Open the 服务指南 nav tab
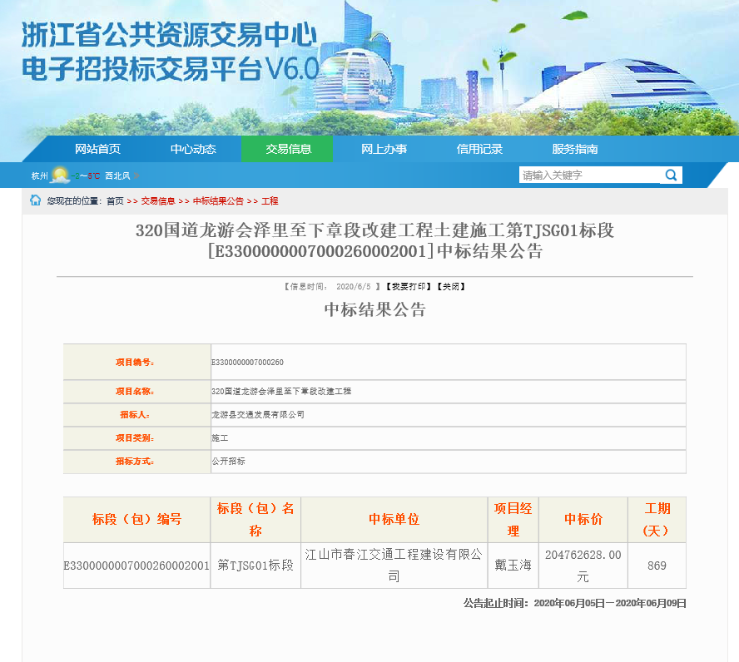Image resolution: width=739 pixels, height=662 pixels. [x=574, y=150]
